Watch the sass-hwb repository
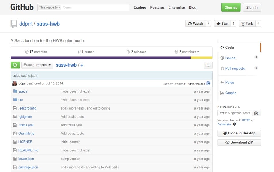The image size is (274, 172). 196,24
